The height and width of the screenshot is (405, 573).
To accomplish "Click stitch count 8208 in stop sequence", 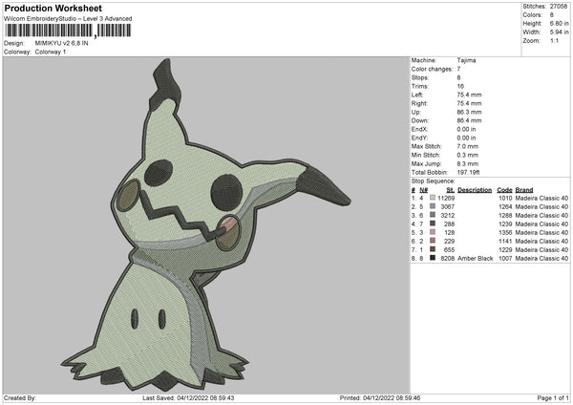I will 448,258.
